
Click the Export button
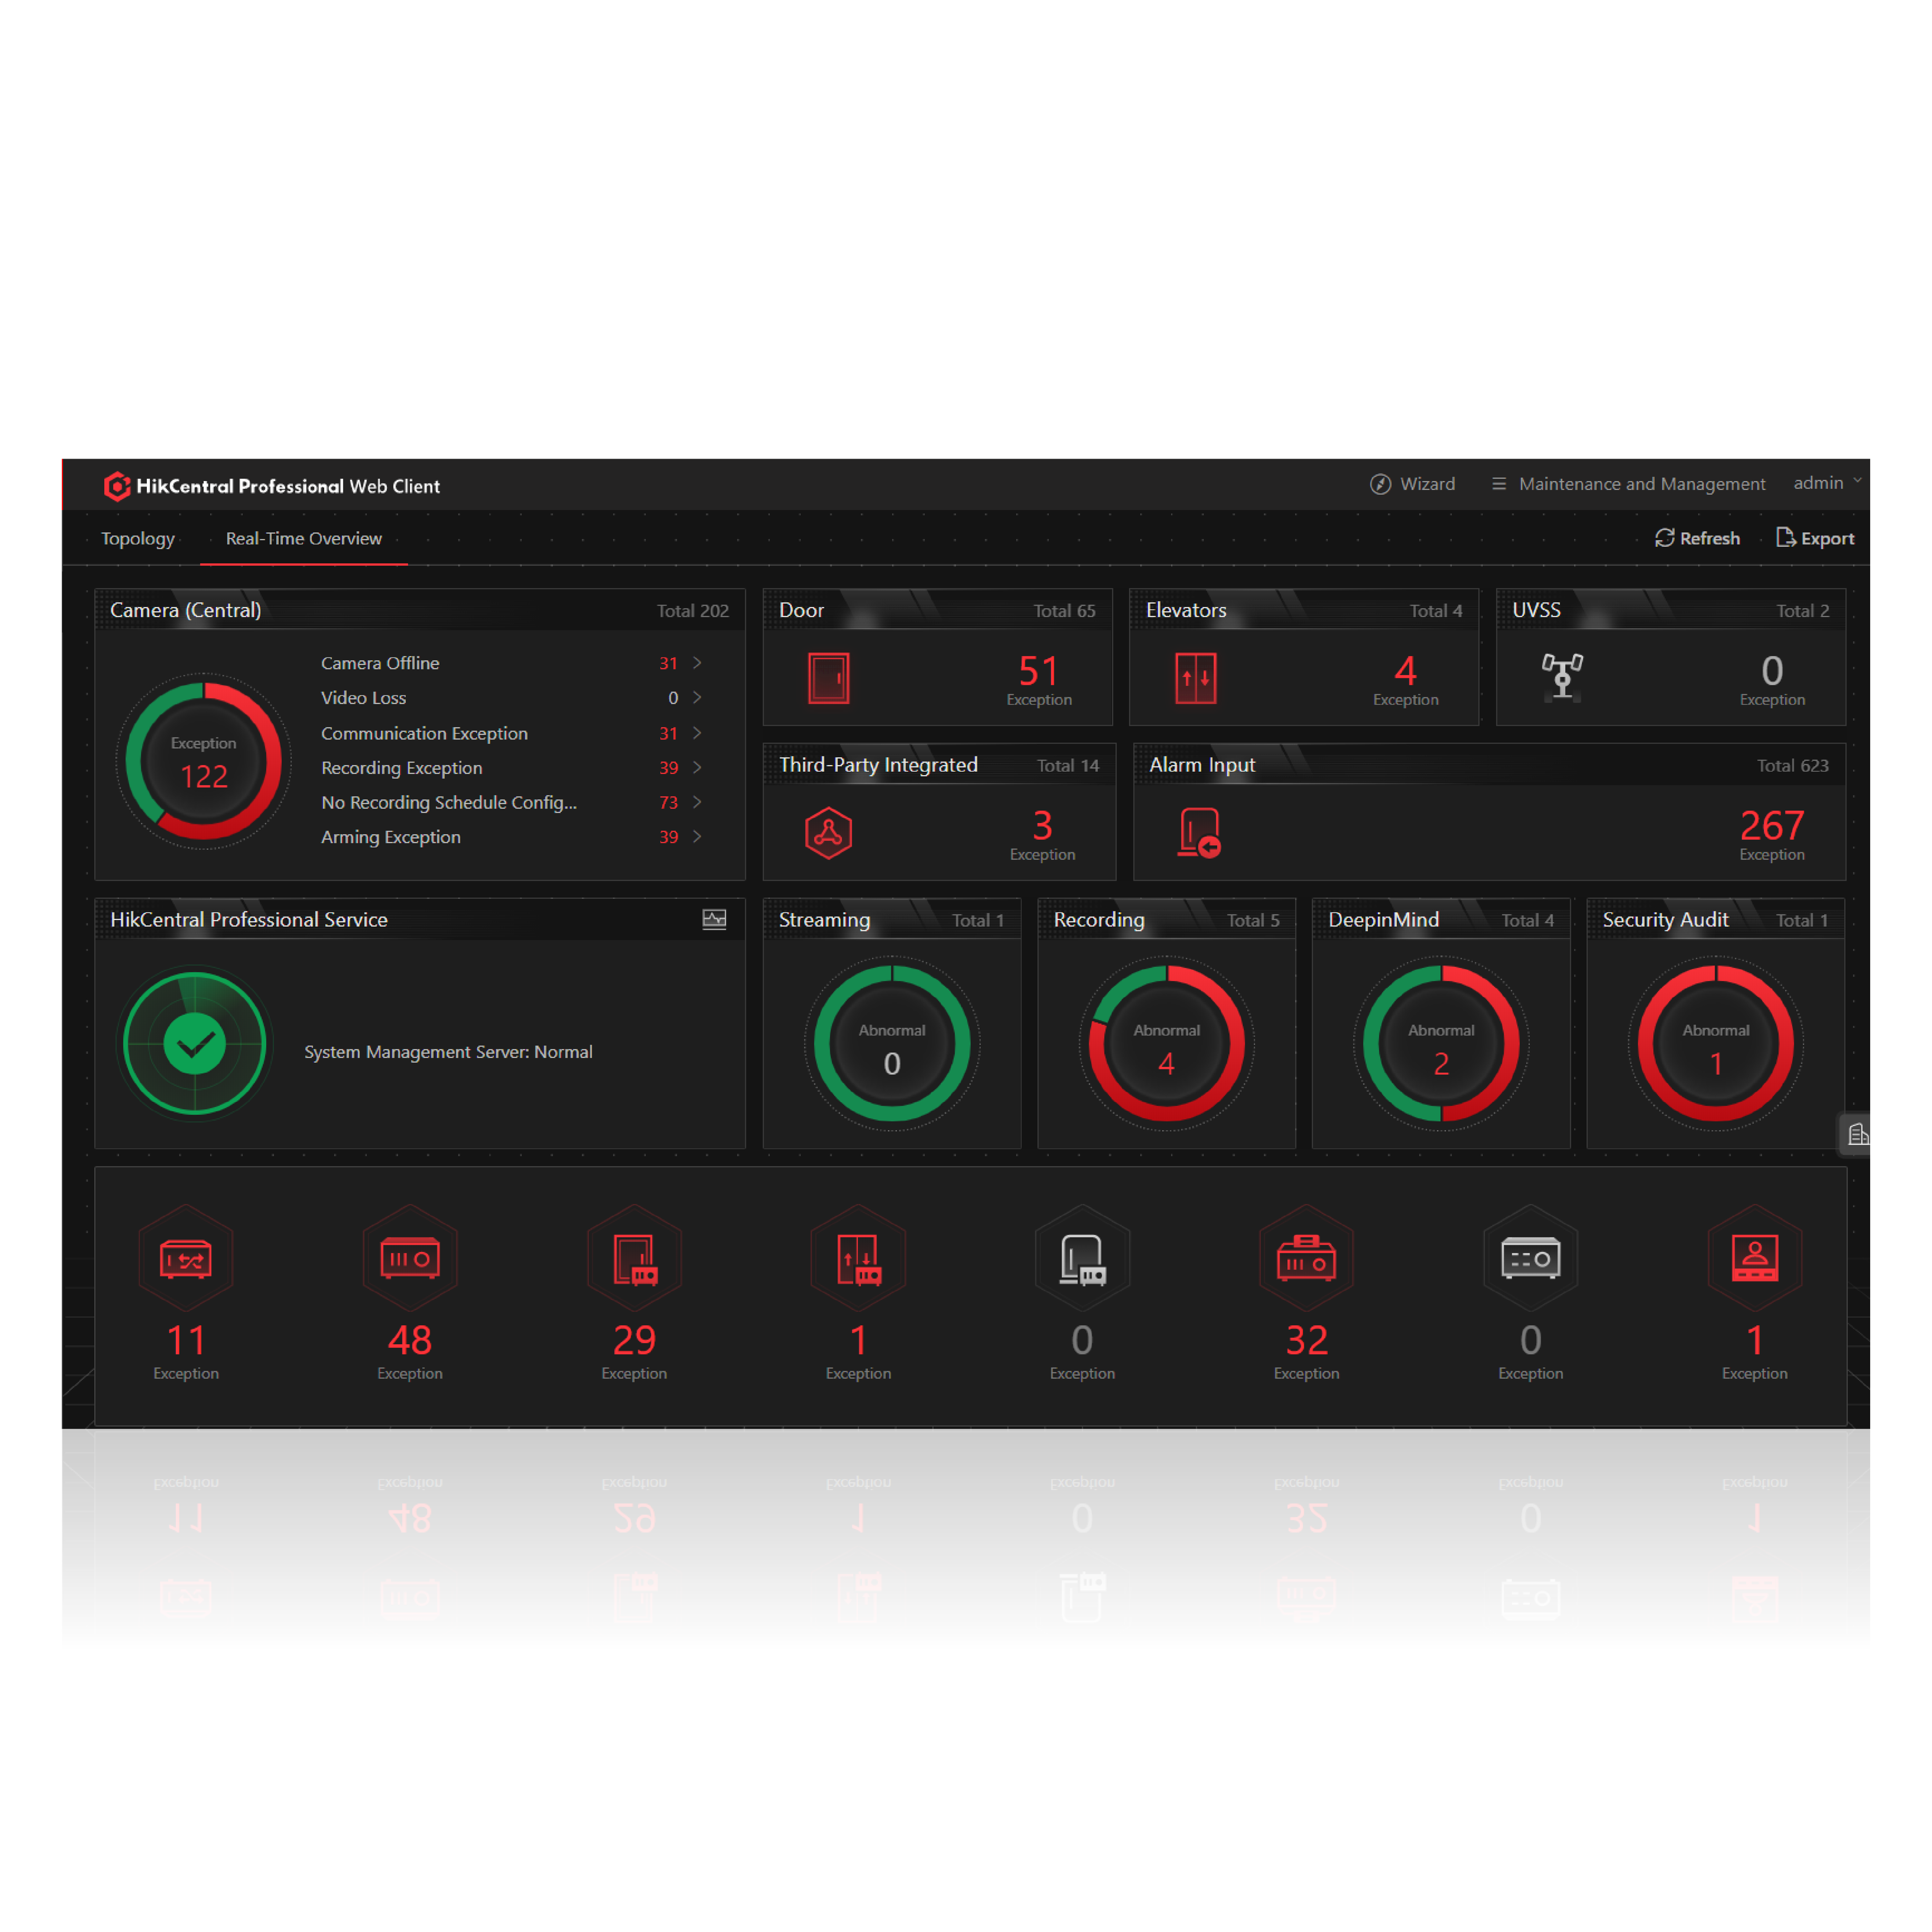pos(1815,538)
